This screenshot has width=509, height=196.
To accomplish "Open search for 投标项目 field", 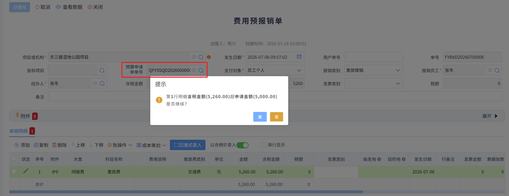I will coord(102,70).
